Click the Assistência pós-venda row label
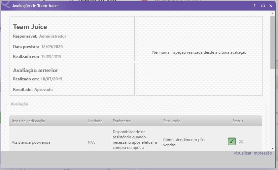The width and height of the screenshot is (278, 170). 31,142
